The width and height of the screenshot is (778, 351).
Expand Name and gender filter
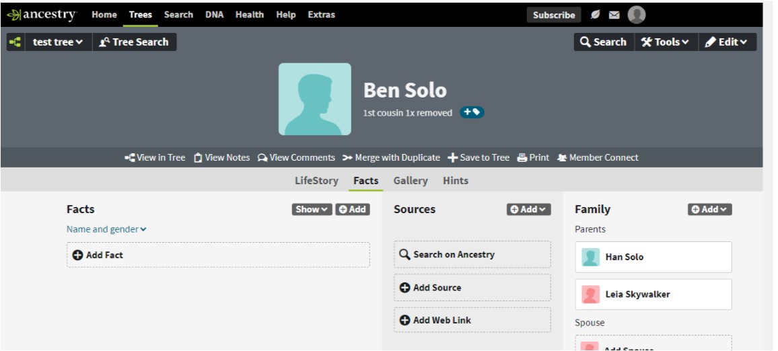coord(107,229)
